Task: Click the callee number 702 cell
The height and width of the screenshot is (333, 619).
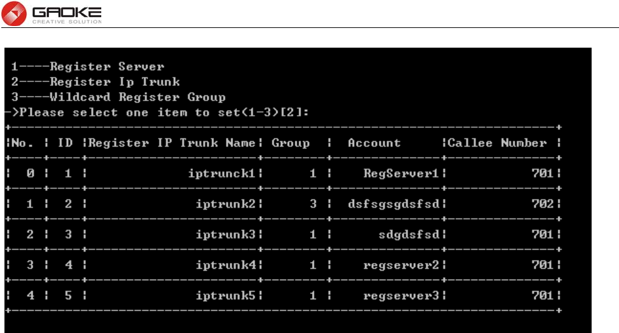Action: point(543,204)
